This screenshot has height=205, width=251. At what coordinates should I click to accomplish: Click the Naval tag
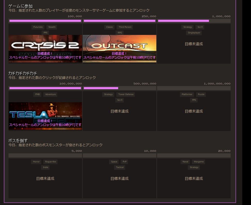coord(185,162)
